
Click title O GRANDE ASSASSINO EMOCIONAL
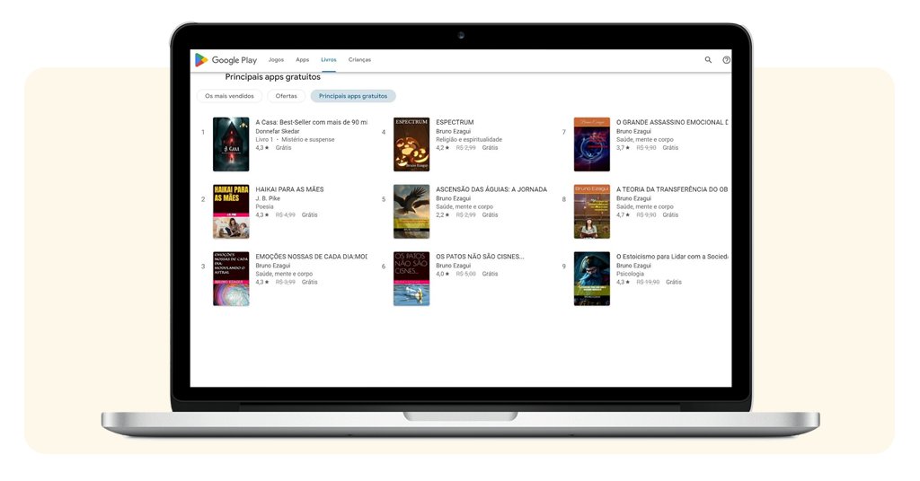tap(672, 122)
